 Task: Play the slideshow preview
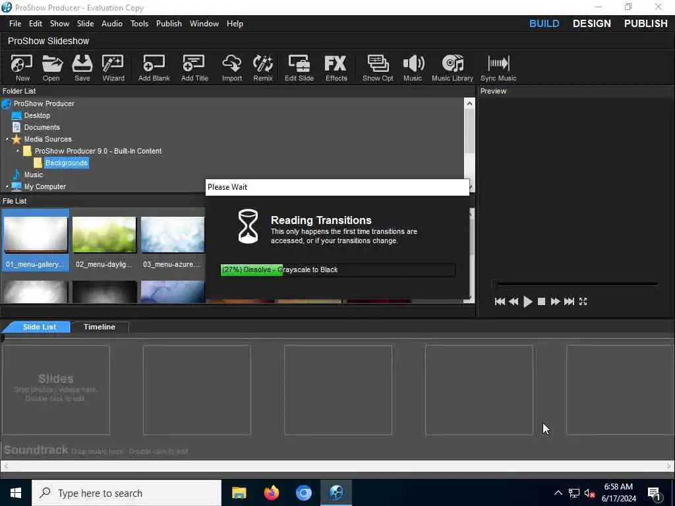pyautogui.click(x=528, y=302)
